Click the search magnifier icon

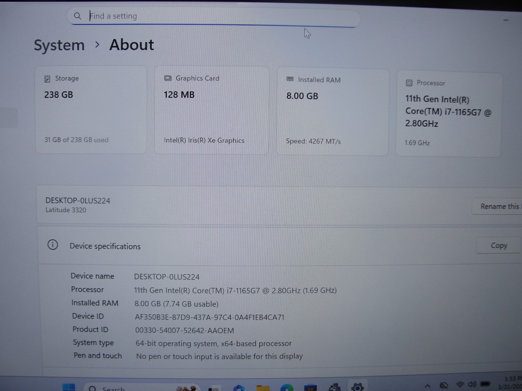click(77, 16)
